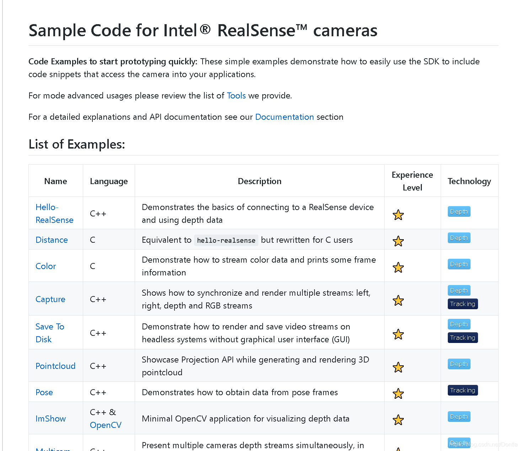Click the Description column header
The image size is (521, 451).
(259, 181)
